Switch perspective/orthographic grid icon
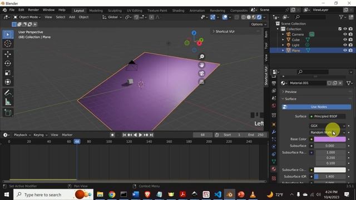This screenshot has width=356, height=200. [201, 82]
